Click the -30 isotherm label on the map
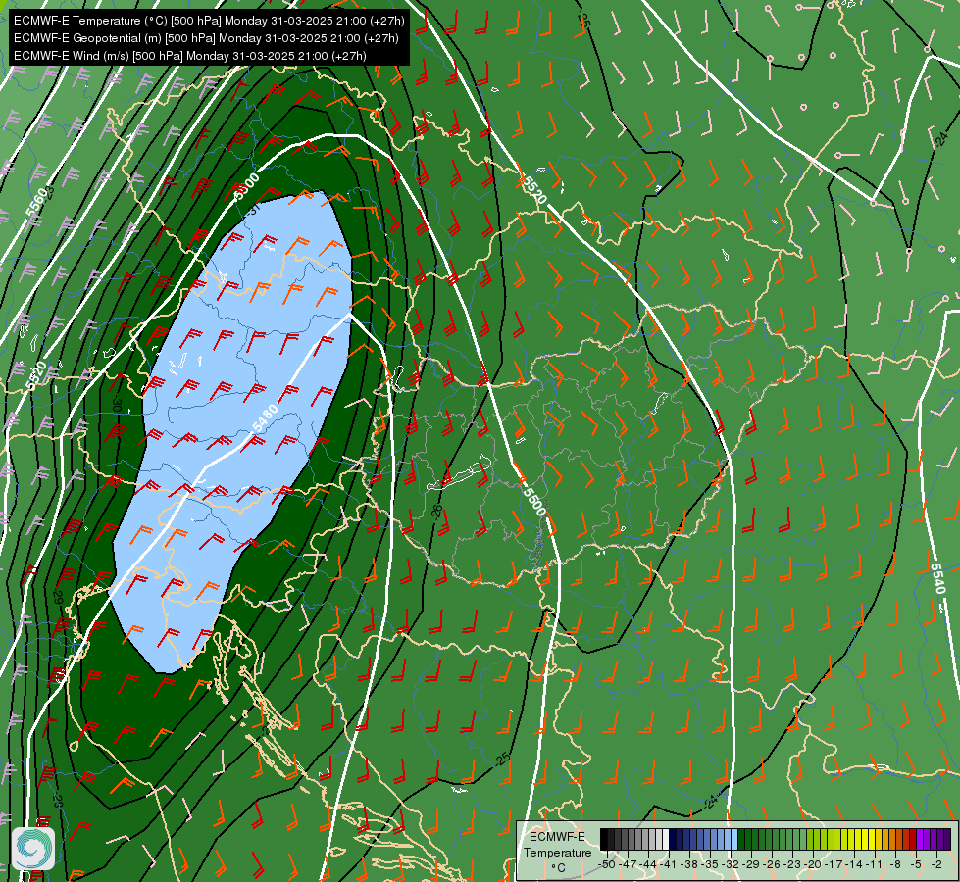The width and height of the screenshot is (960, 882). click(x=117, y=402)
